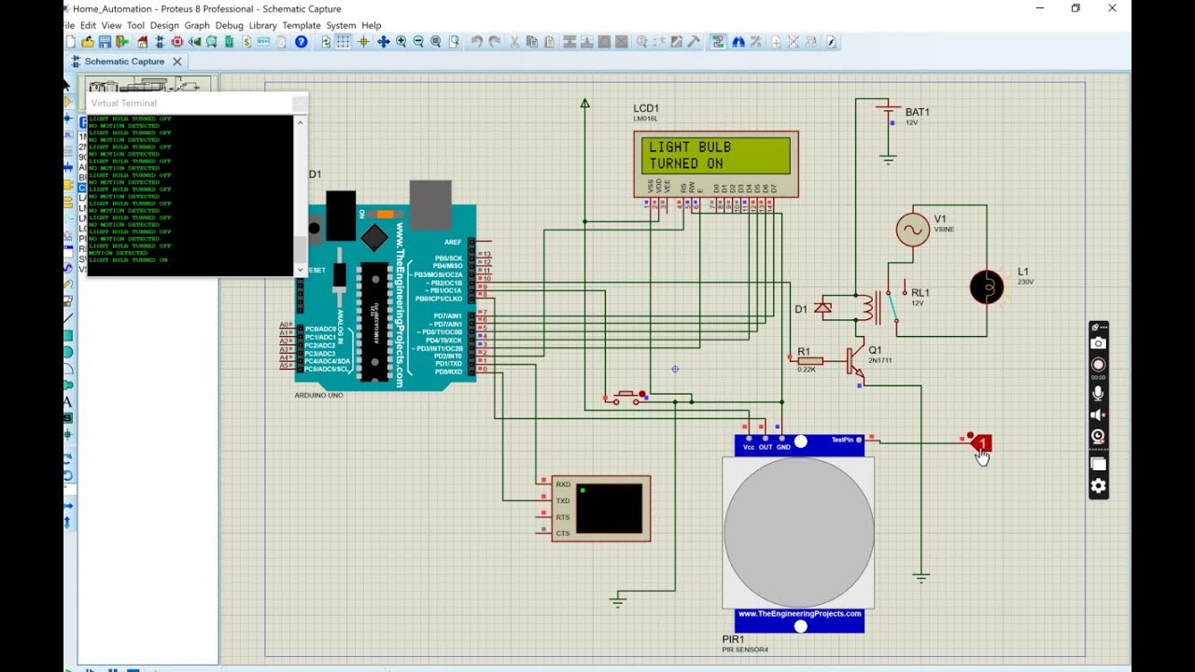The image size is (1195, 672).
Task: Select the BAT1 battery component
Action: (x=888, y=110)
